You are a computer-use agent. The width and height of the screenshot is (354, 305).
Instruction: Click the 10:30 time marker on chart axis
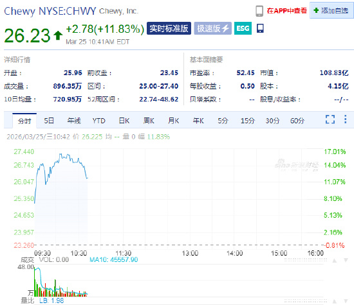click(79, 253)
